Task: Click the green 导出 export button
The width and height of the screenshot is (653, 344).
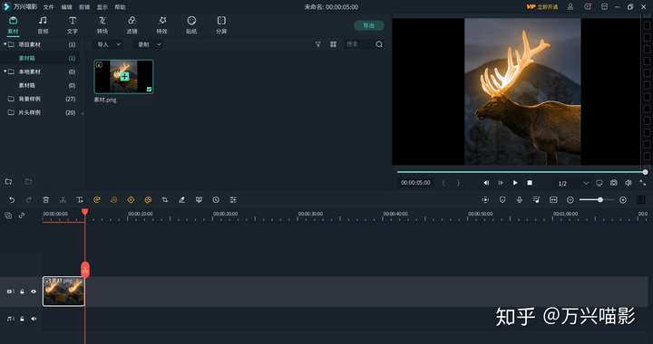Action: (368, 25)
